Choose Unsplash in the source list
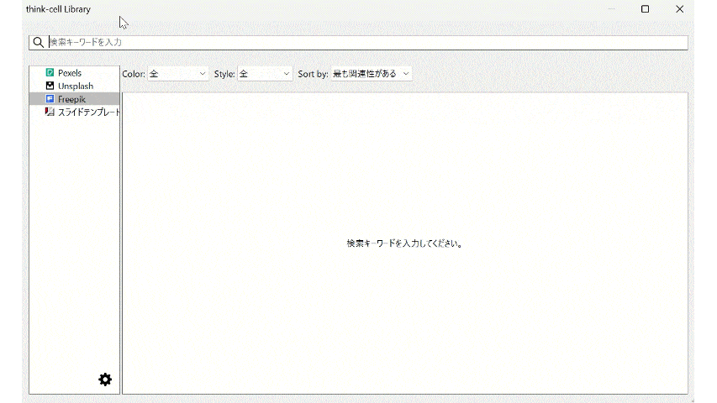 click(x=75, y=86)
